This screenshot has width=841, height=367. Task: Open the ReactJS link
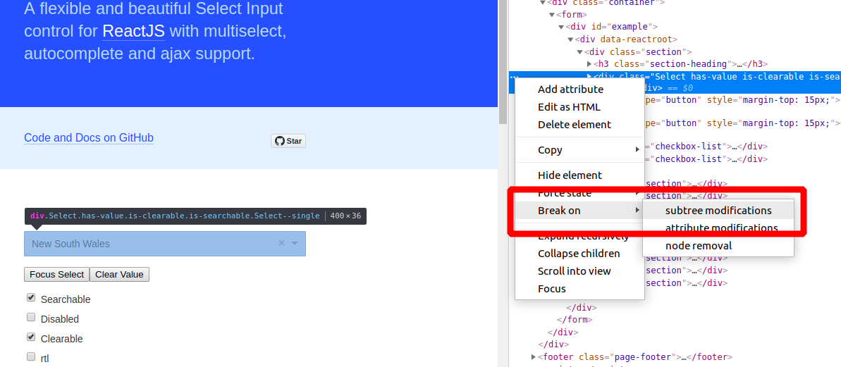pyautogui.click(x=133, y=31)
